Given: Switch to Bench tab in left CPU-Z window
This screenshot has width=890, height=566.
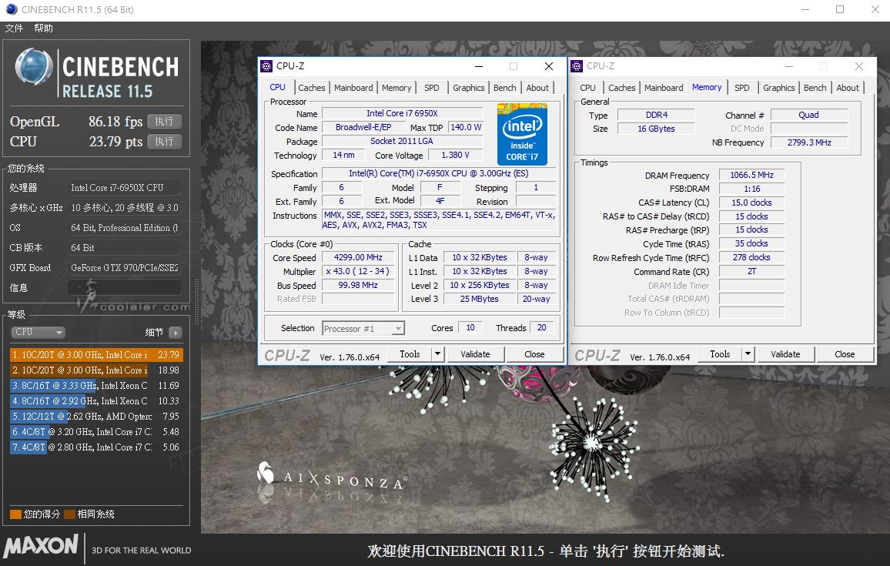Looking at the screenshot, I should (504, 88).
